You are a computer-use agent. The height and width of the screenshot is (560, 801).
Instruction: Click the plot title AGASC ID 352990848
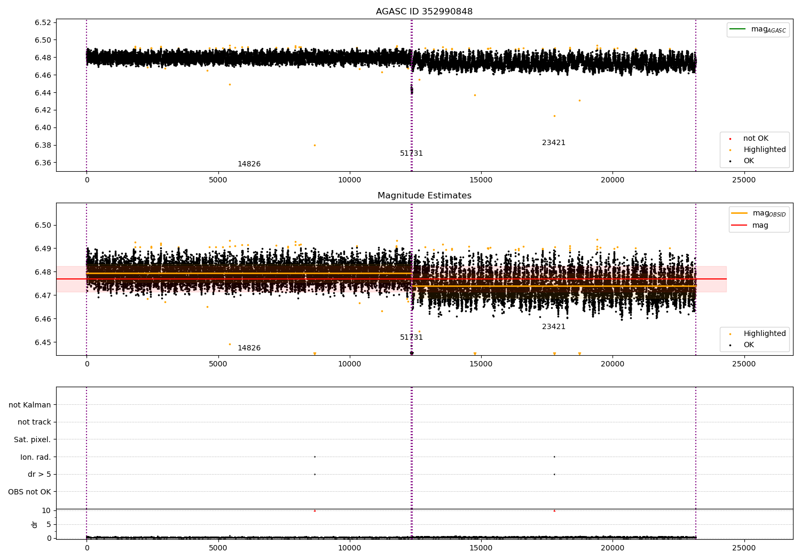click(424, 12)
